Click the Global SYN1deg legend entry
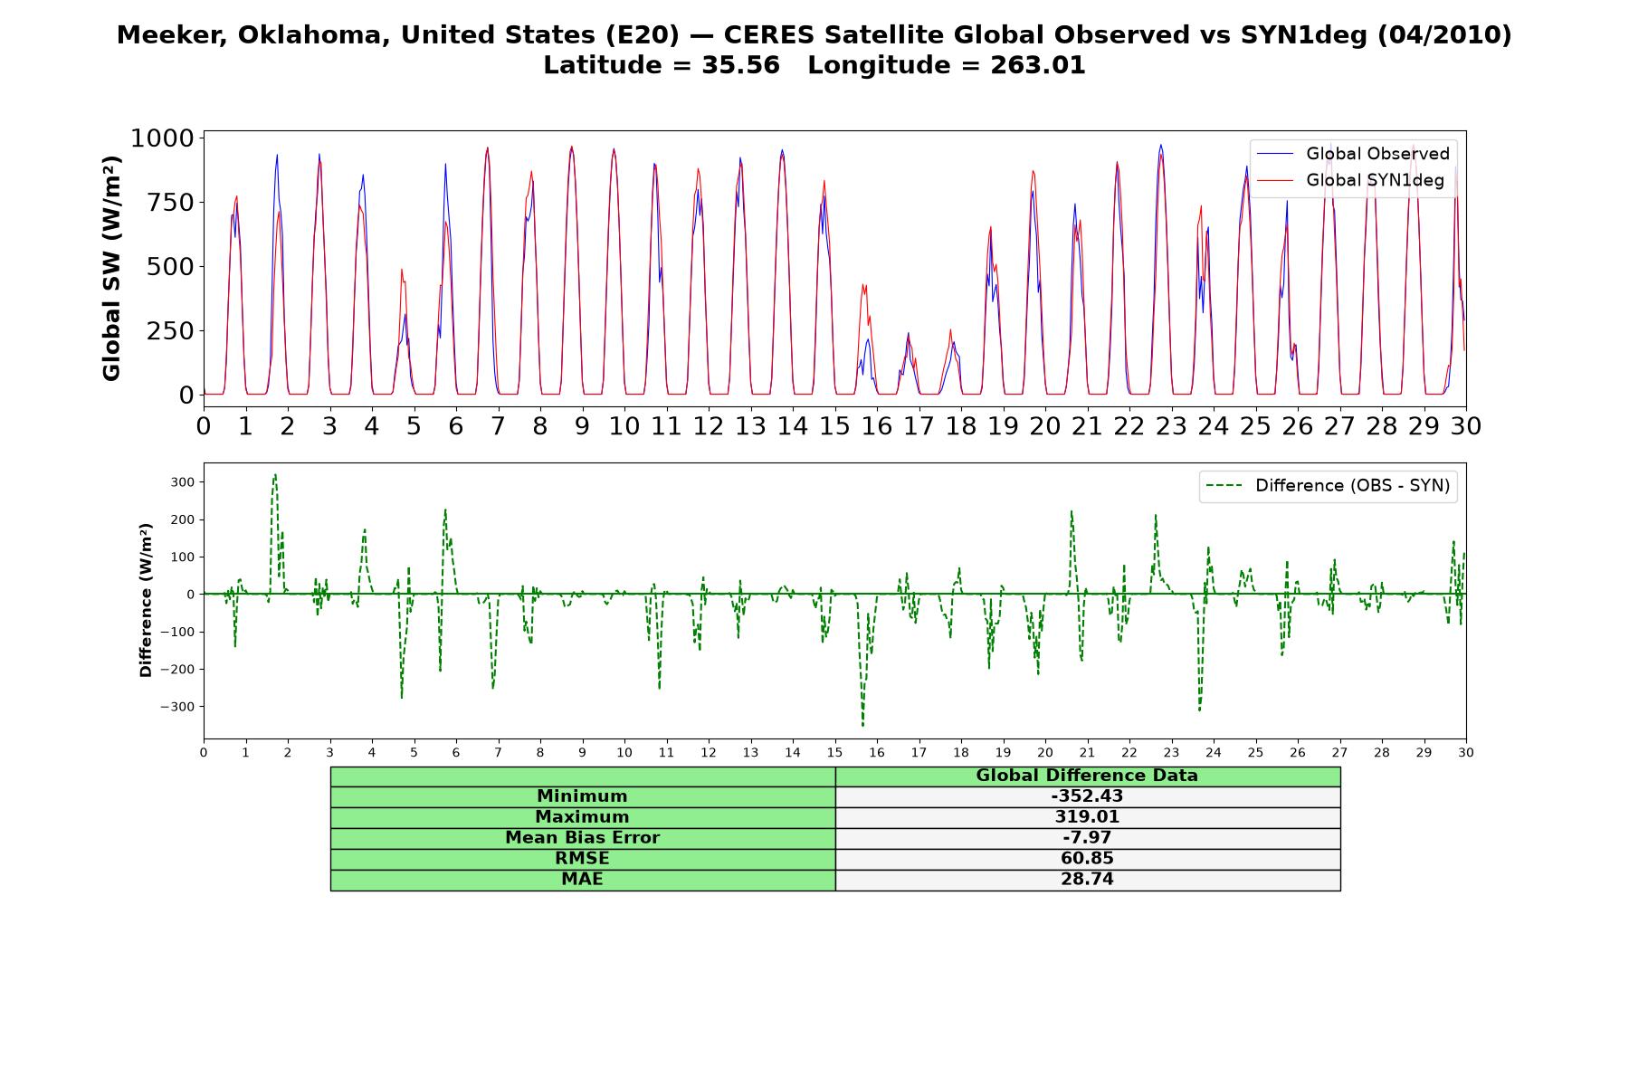The image size is (1629, 1086). pyautogui.click(x=1351, y=180)
